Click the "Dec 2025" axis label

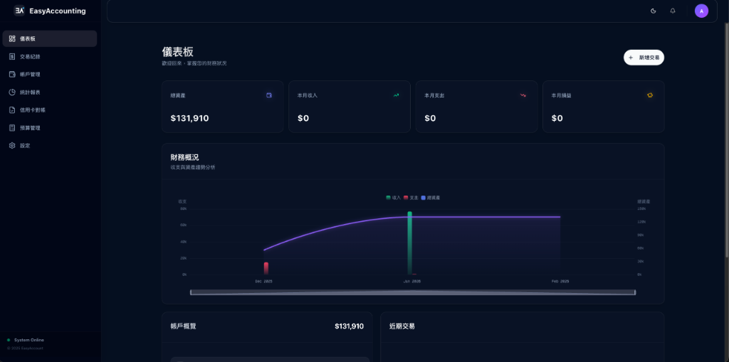click(263, 281)
